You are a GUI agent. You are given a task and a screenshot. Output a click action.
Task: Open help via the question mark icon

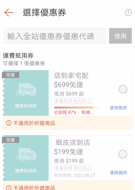(128, 12)
